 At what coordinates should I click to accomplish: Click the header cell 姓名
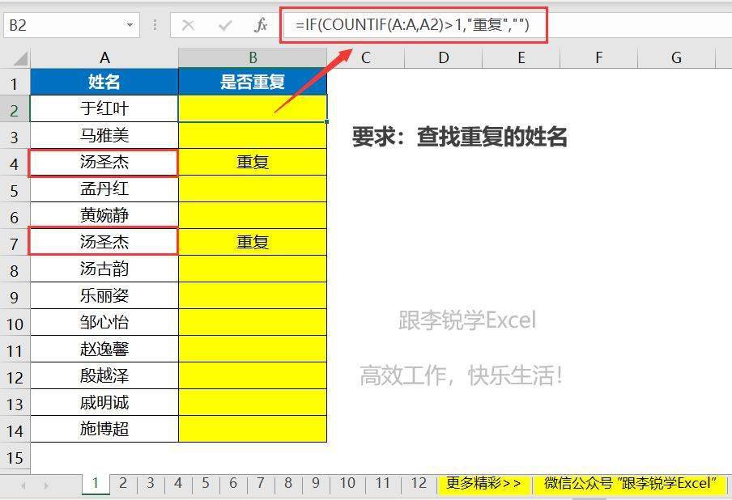(x=104, y=82)
